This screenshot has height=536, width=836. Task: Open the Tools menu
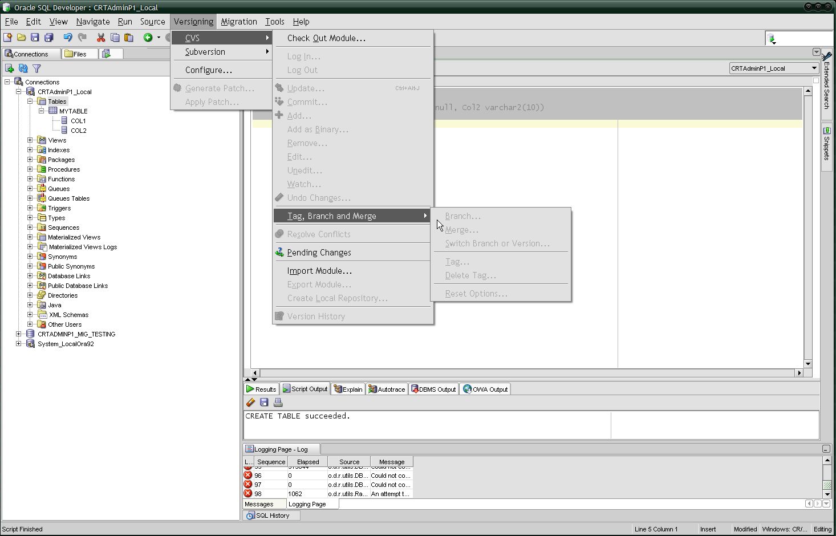click(275, 22)
